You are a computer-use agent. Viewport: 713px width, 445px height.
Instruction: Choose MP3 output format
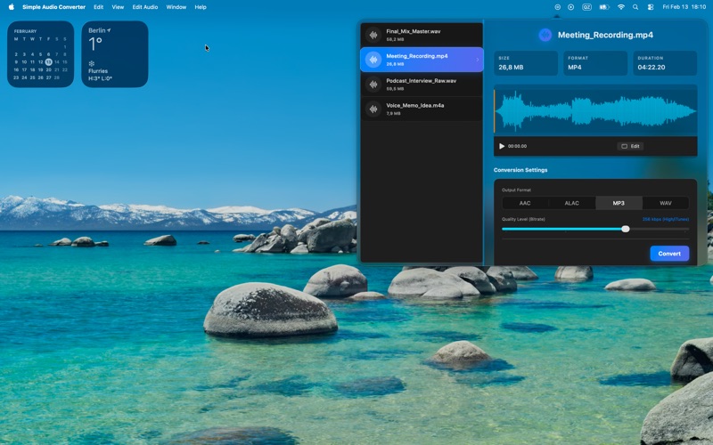coord(619,203)
